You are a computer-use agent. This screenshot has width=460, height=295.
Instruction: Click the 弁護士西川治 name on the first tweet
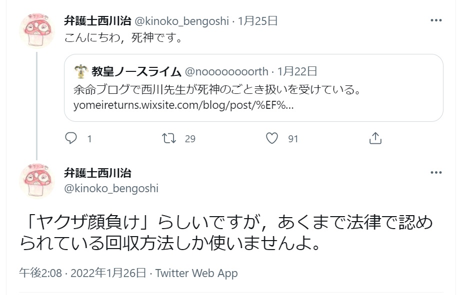click(x=97, y=21)
